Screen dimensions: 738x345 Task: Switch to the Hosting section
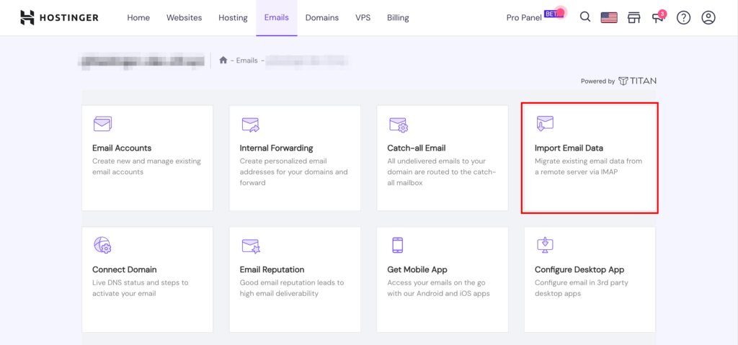pos(233,17)
